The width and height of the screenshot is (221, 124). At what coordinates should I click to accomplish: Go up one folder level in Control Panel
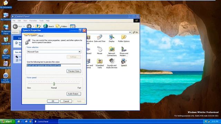point(38,26)
